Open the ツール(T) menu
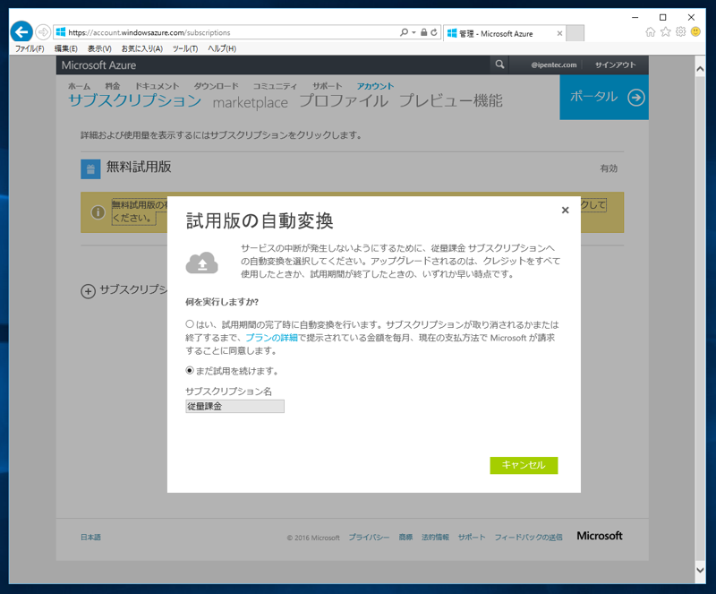Image resolution: width=716 pixels, height=594 pixels. coord(185,48)
